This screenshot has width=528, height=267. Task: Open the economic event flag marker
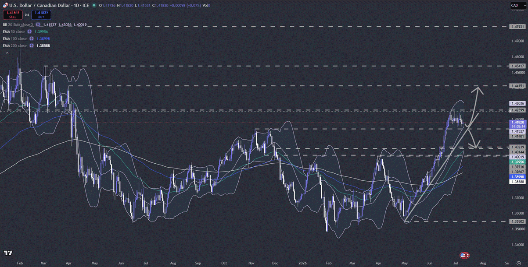(x=464, y=255)
